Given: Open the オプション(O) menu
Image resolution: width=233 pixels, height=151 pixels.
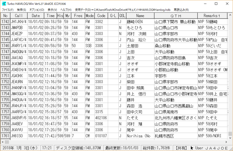Looking at the screenshot, I should click(x=37, y=10).
